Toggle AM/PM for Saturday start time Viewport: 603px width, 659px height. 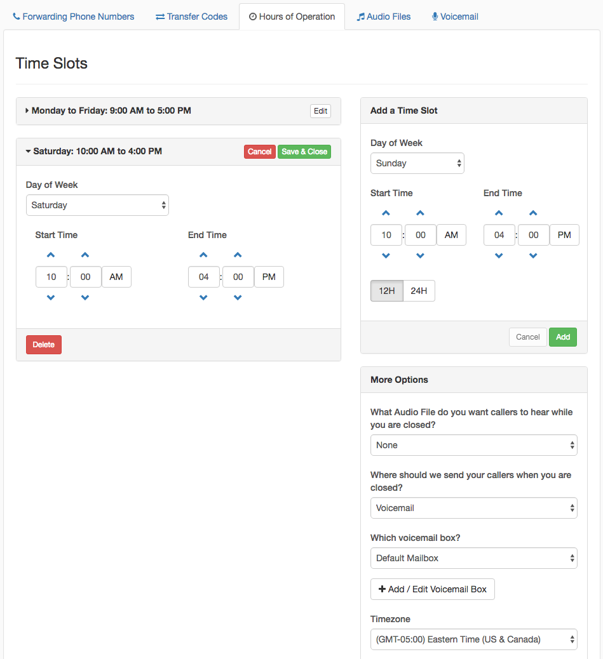pos(116,277)
